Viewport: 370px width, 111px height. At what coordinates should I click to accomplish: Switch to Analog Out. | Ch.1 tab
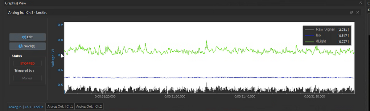(x=60, y=106)
